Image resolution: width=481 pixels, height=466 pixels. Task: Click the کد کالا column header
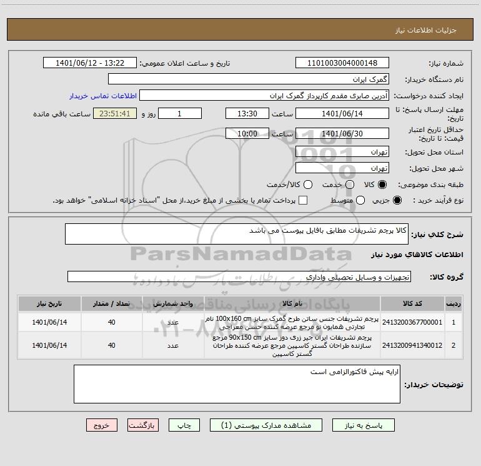412,304
